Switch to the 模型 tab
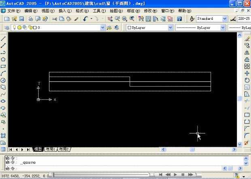The width and height of the screenshot is (251, 179). 38,149
